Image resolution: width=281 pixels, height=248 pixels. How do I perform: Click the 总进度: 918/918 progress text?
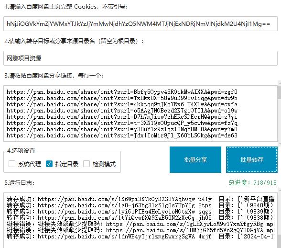pyautogui.click(x=252, y=183)
